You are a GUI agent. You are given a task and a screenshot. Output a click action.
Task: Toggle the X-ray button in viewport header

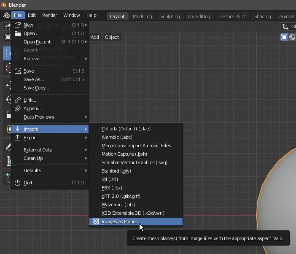[x=284, y=37]
